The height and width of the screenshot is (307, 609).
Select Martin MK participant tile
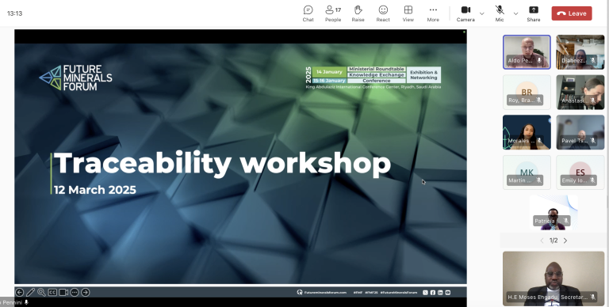[x=527, y=172]
